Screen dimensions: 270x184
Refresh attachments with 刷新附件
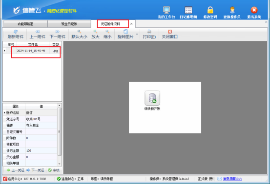pyautogui.click(x=16, y=34)
